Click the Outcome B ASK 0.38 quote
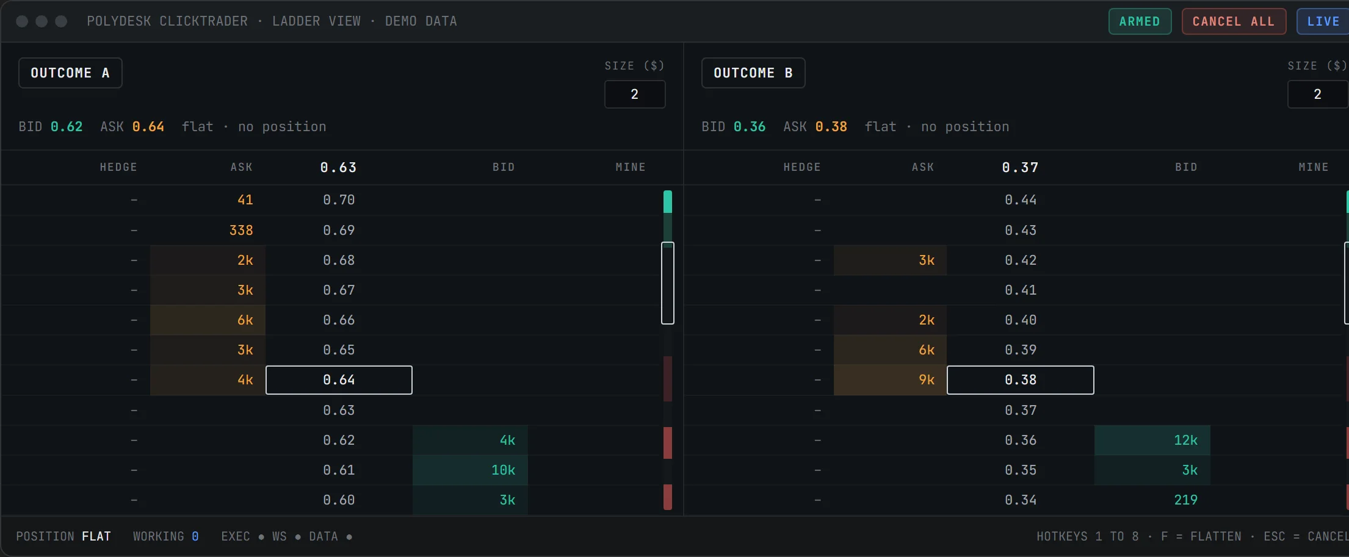 pos(816,127)
